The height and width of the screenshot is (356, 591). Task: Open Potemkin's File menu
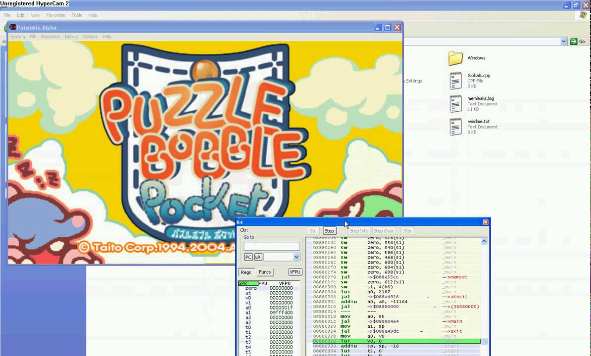33,37
